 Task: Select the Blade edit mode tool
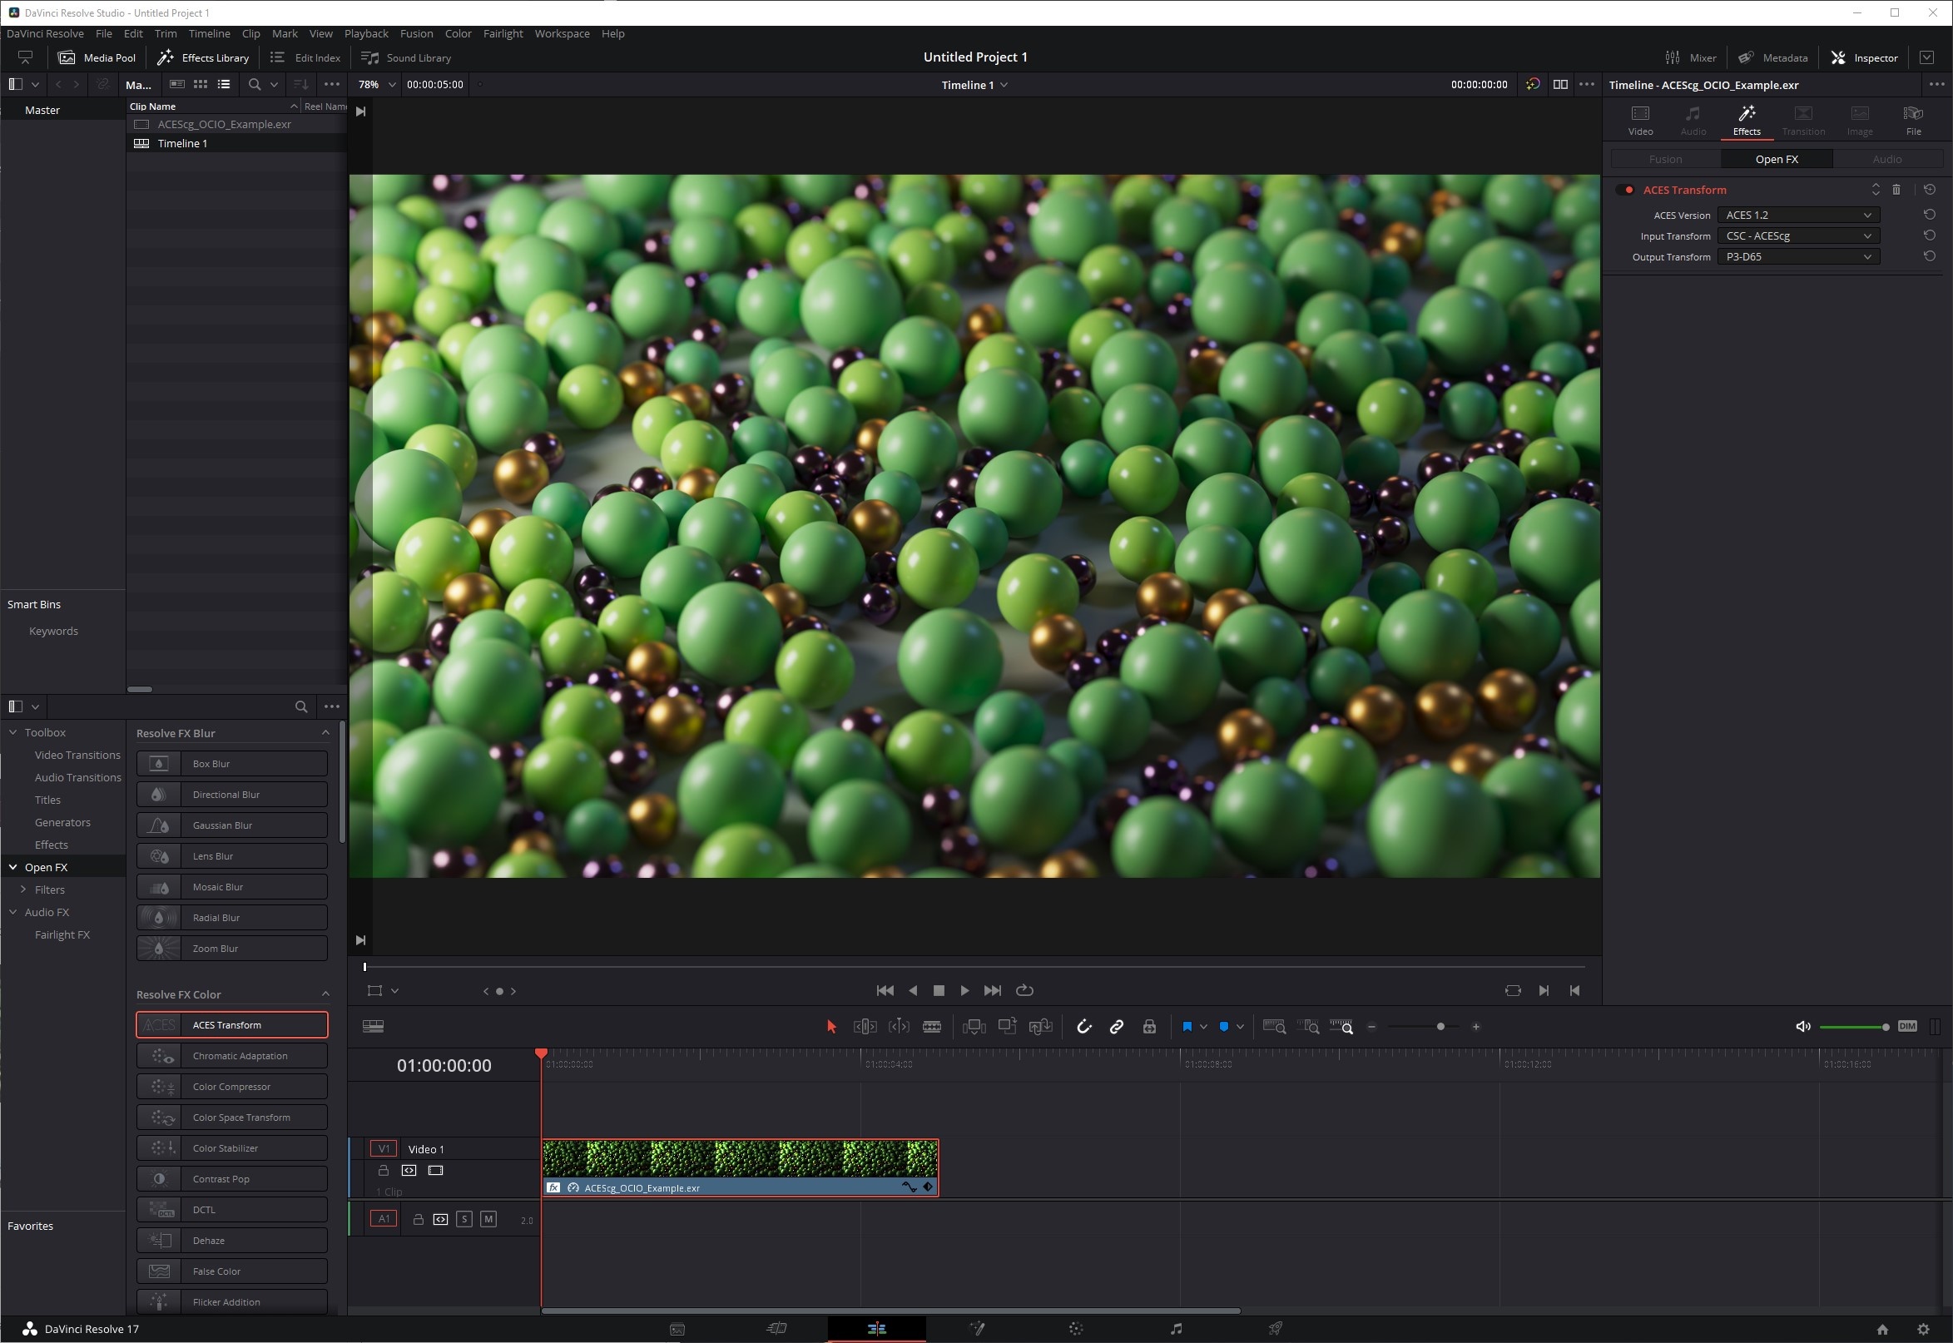click(931, 1027)
